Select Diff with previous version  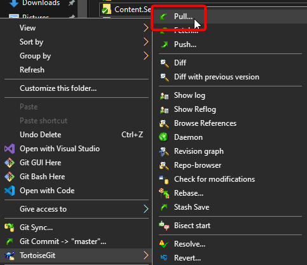230,77
